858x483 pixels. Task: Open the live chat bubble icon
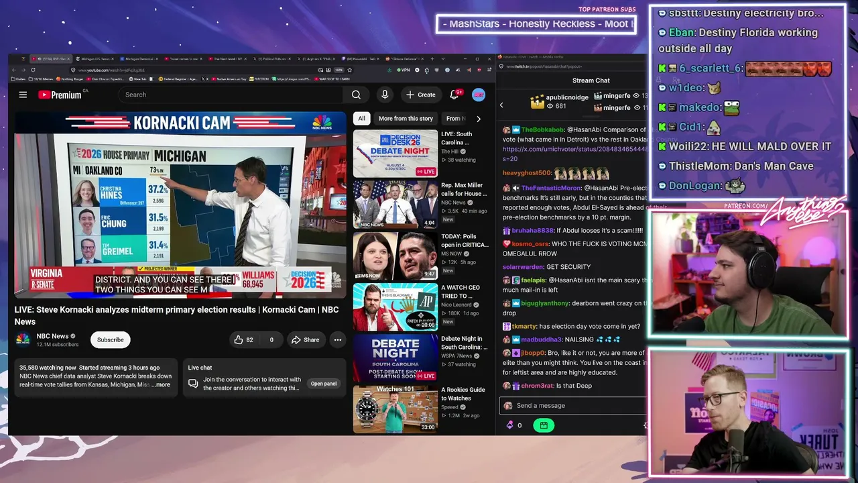click(193, 384)
